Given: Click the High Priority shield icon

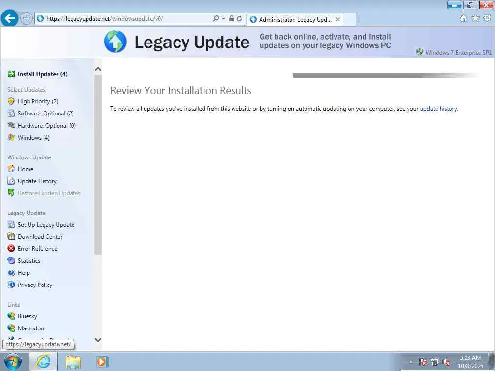Looking at the screenshot, I should pyautogui.click(x=11, y=101).
